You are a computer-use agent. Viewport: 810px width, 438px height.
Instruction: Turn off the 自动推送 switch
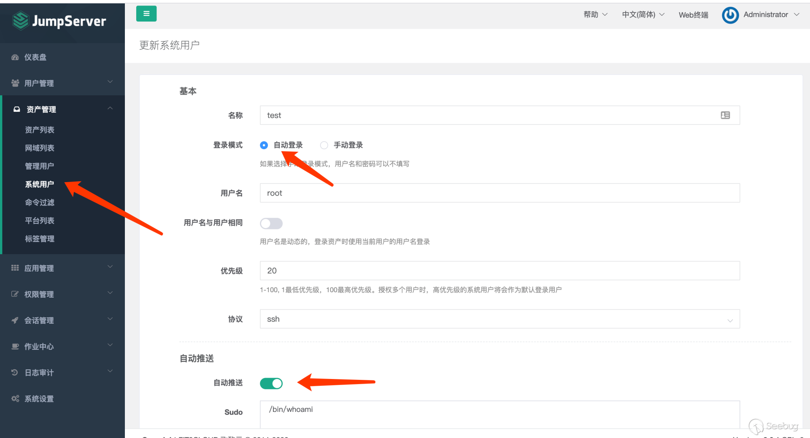271,384
